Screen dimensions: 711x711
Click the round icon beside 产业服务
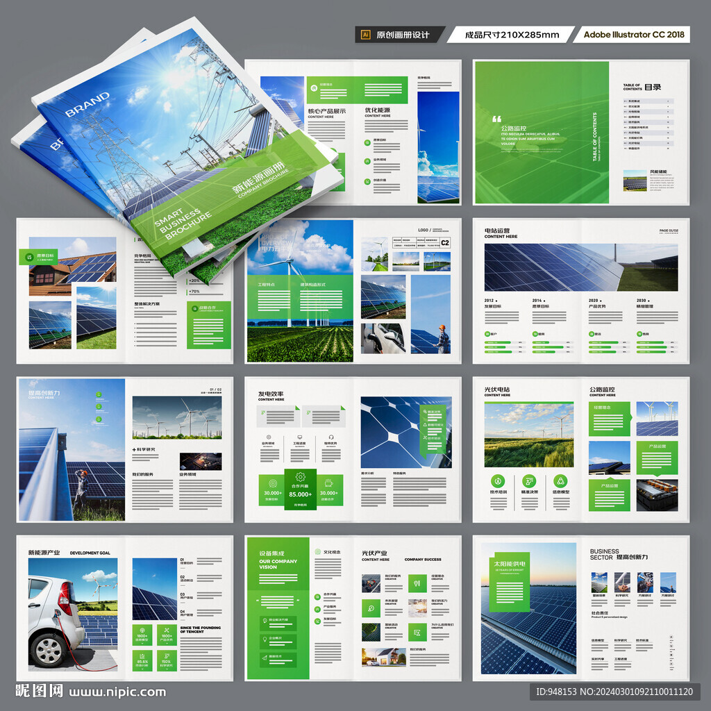tap(318, 609)
